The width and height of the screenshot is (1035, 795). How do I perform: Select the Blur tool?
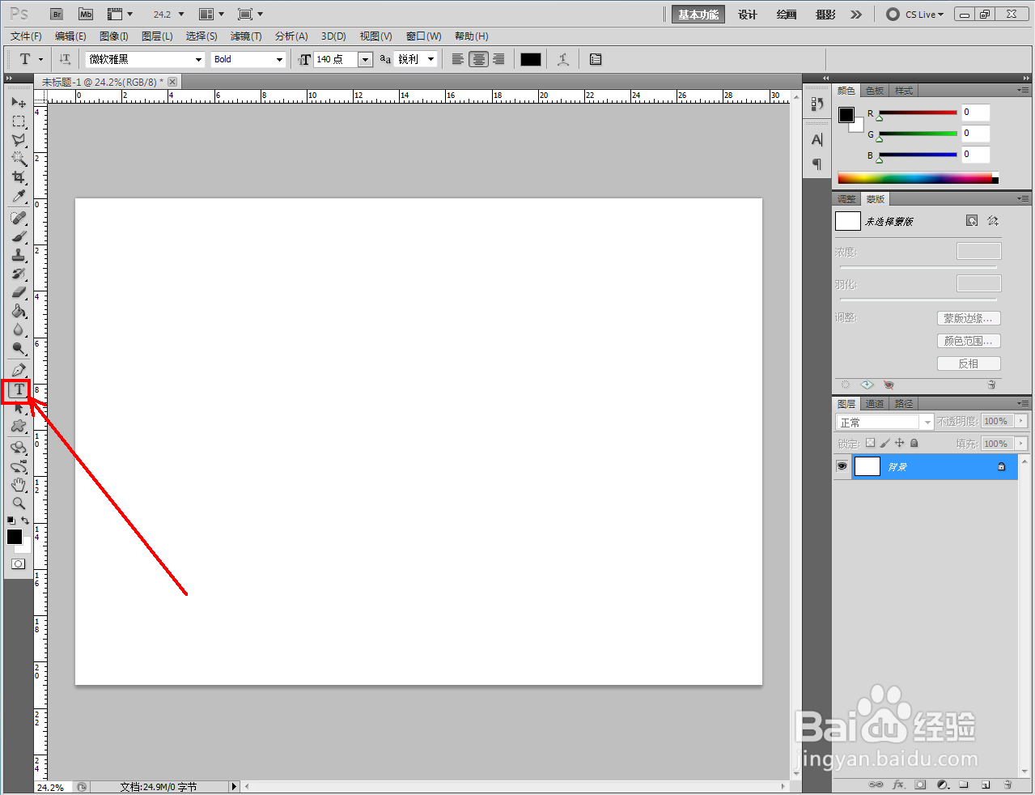point(19,330)
